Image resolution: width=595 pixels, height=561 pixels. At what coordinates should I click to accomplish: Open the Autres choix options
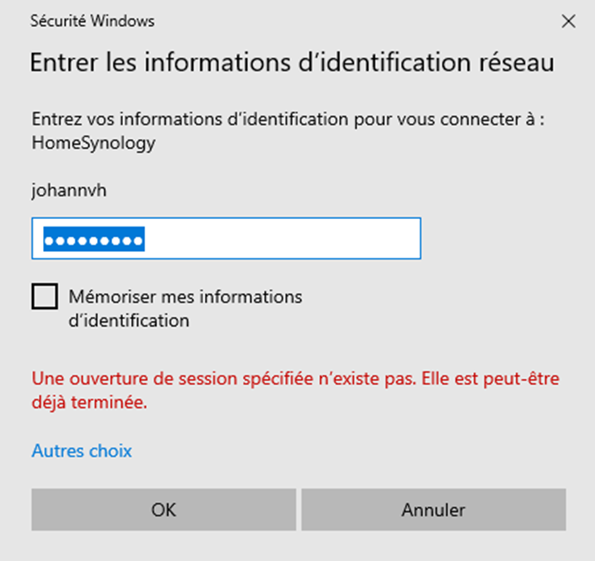[82, 451]
